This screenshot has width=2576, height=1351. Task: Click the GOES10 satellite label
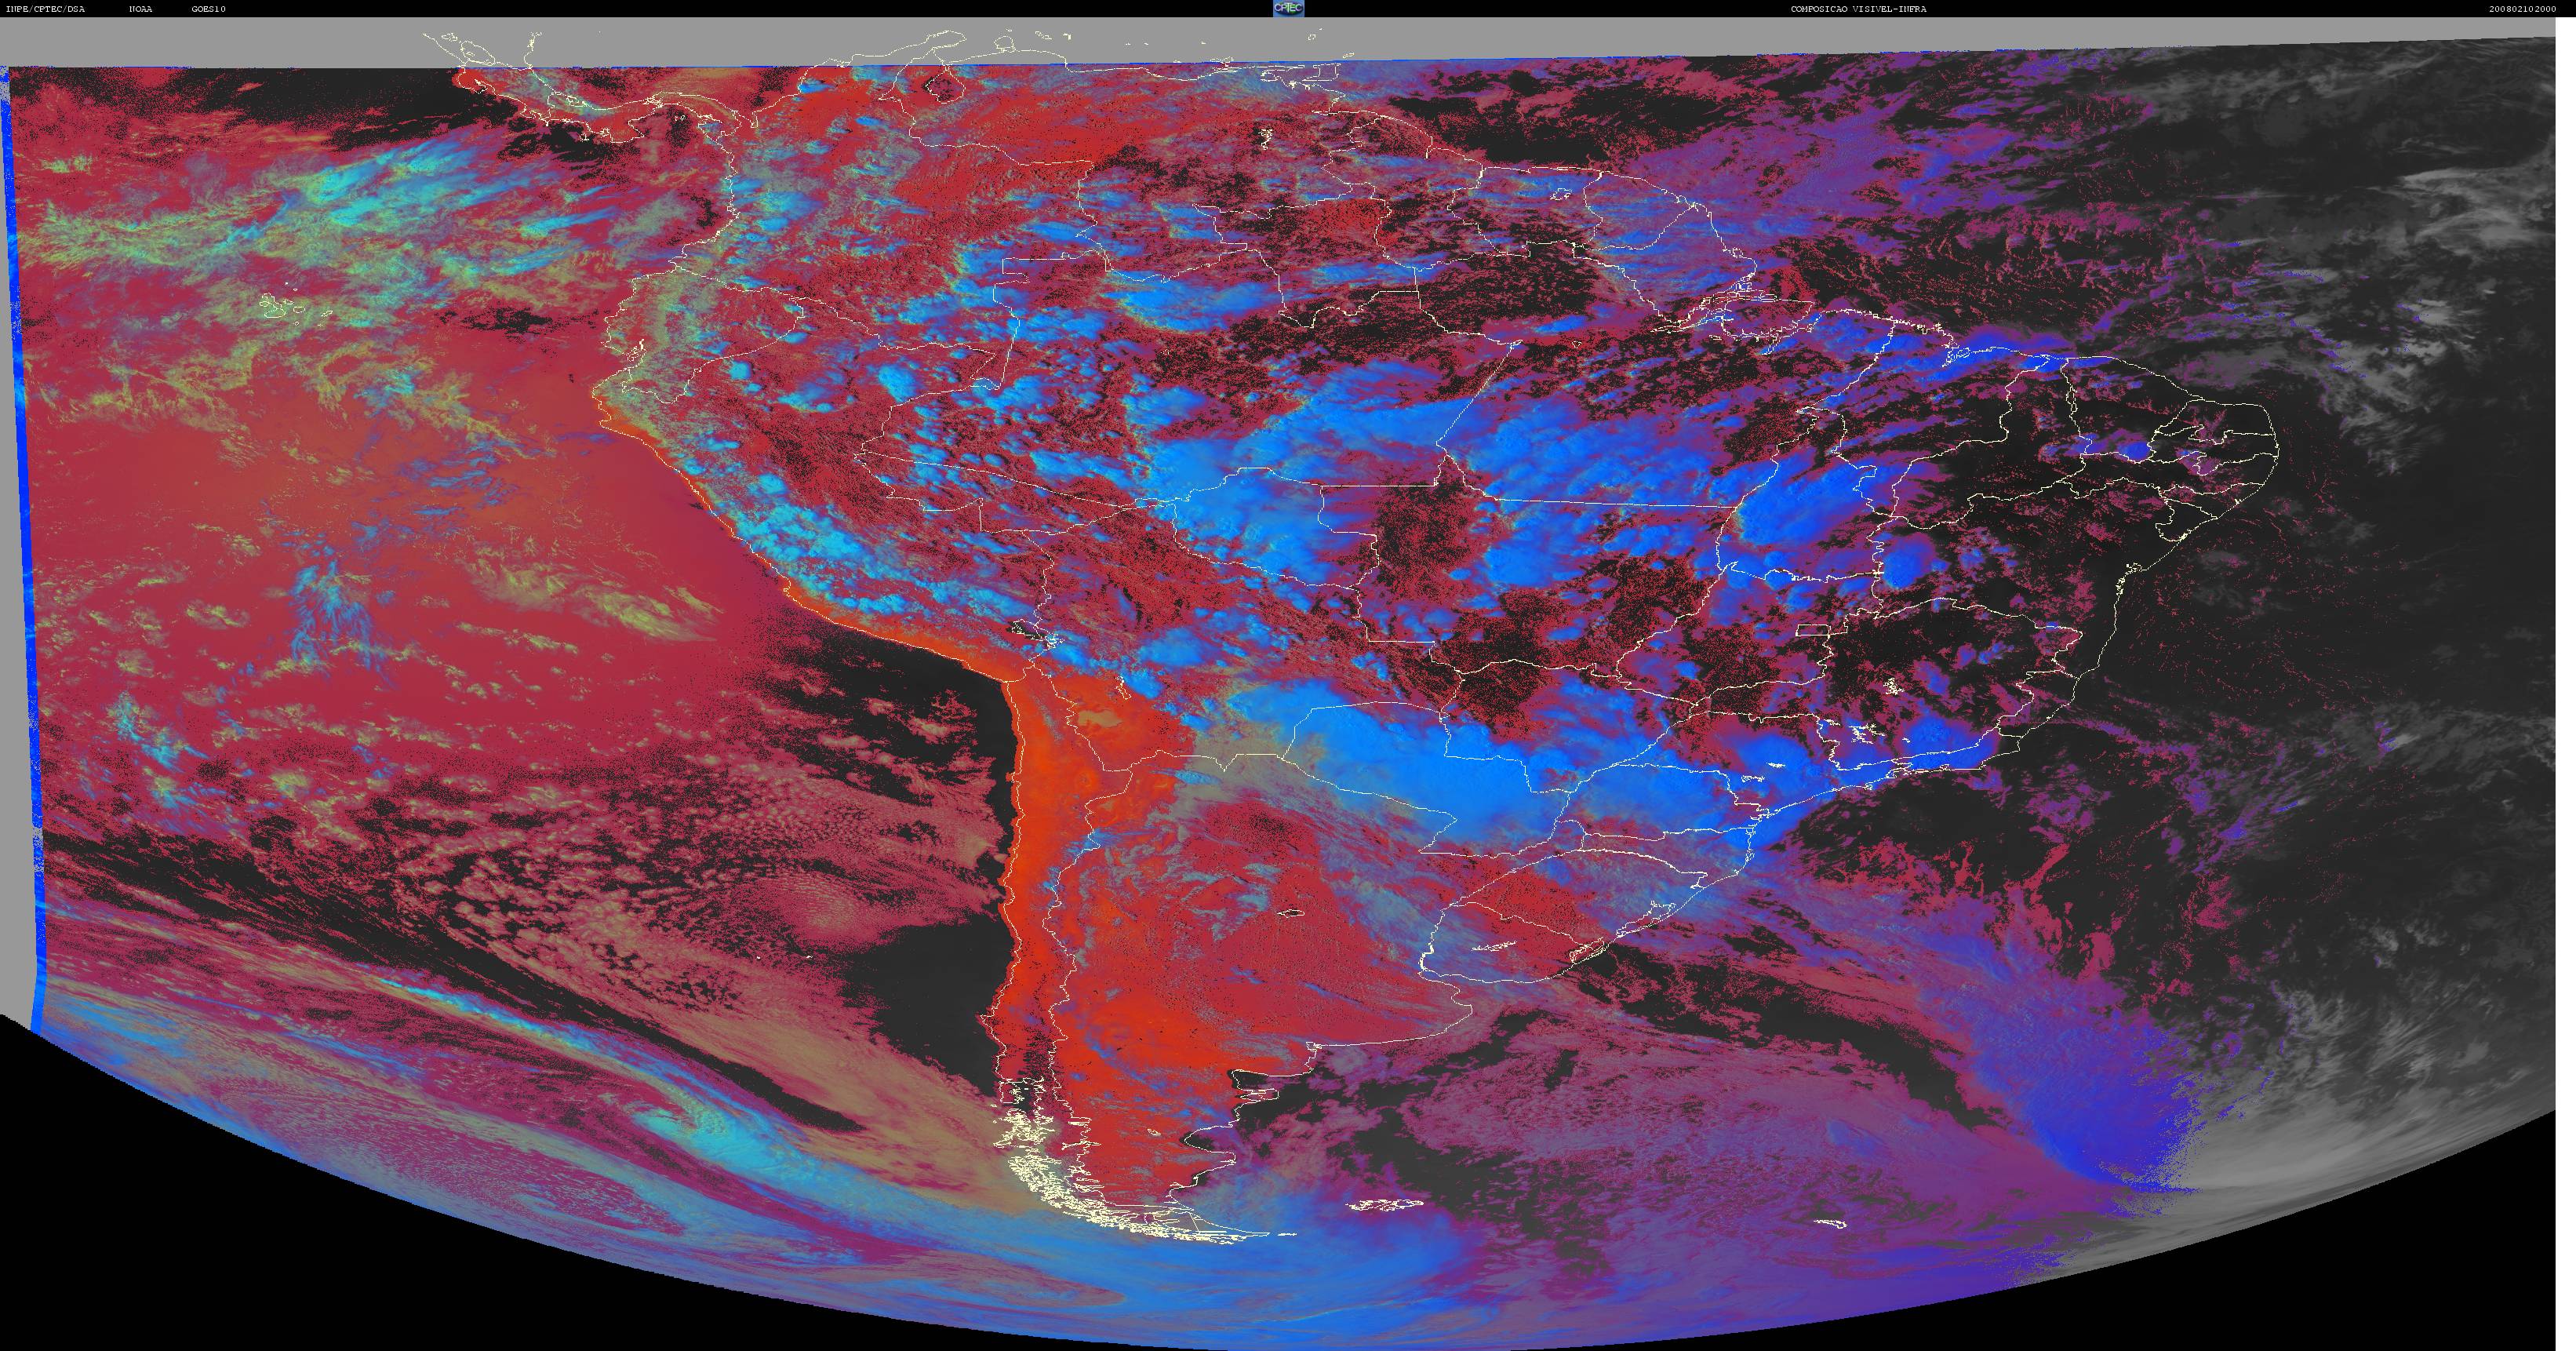point(209,9)
